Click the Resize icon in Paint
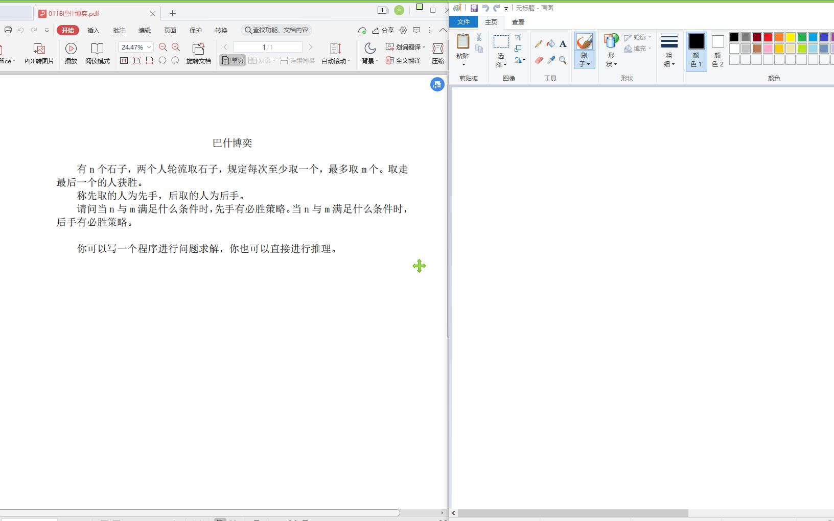834x521 pixels. coord(518,49)
